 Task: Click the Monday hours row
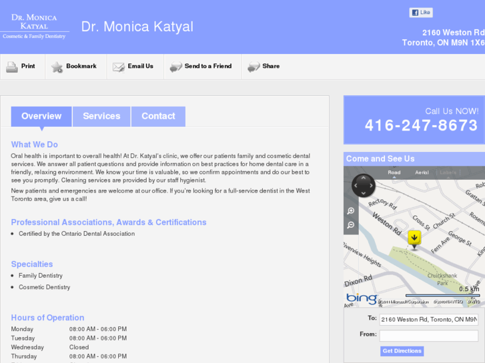click(x=69, y=329)
